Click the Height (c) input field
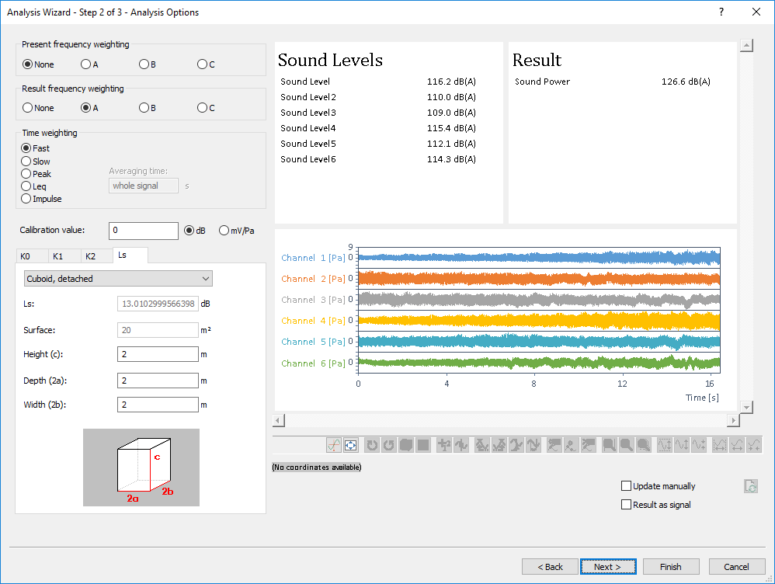This screenshot has height=584, width=775. click(158, 354)
